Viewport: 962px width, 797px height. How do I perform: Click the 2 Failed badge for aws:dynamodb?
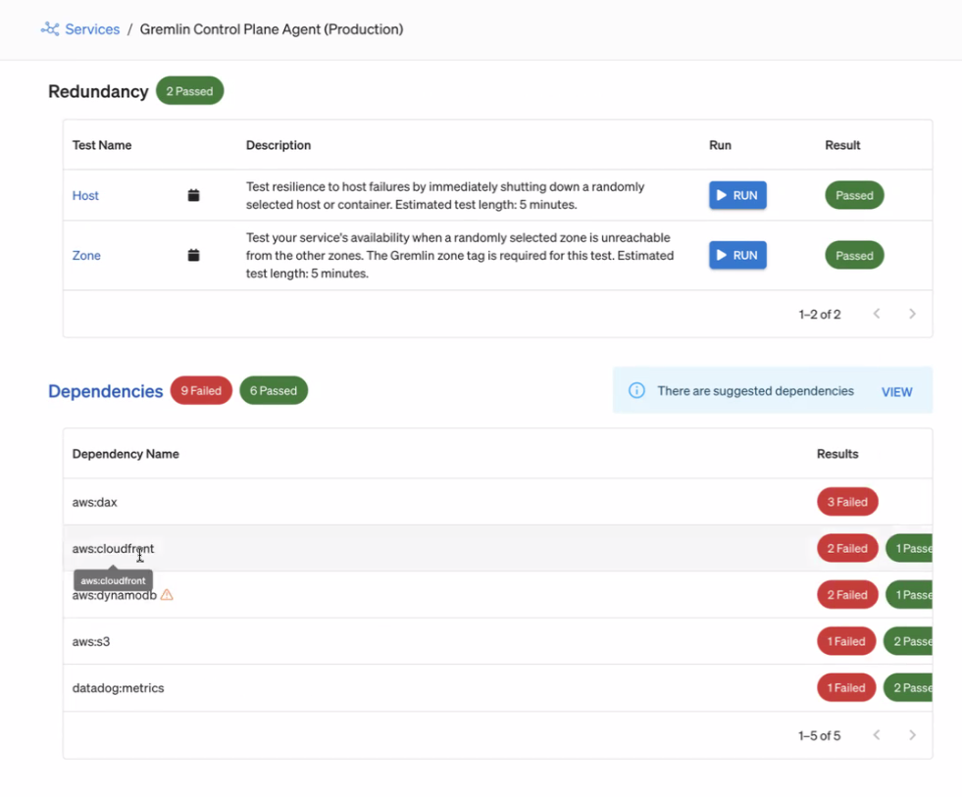click(x=847, y=594)
